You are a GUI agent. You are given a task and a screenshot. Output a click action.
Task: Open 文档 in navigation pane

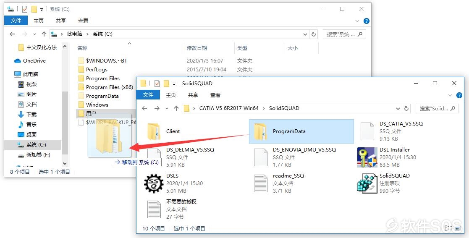click(27, 105)
